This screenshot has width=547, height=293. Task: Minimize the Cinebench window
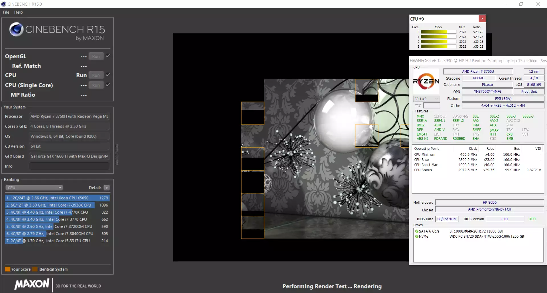click(505, 4)
